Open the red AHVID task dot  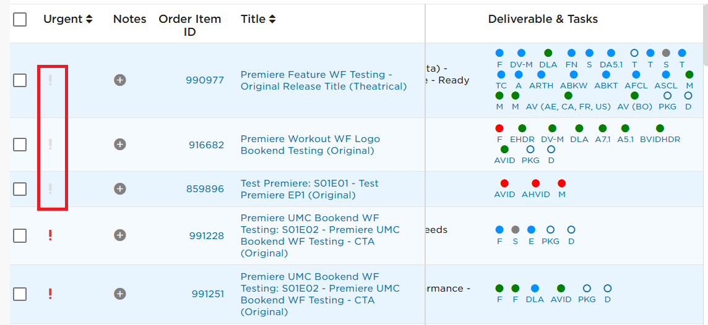[535, 184]
